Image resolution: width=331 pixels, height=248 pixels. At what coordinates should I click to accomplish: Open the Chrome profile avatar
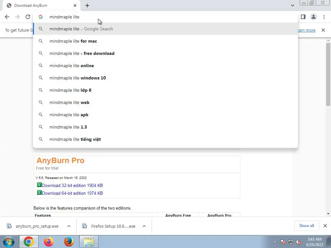[314, 17]
